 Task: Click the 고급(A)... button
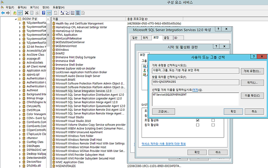click(x=163, y=111)
